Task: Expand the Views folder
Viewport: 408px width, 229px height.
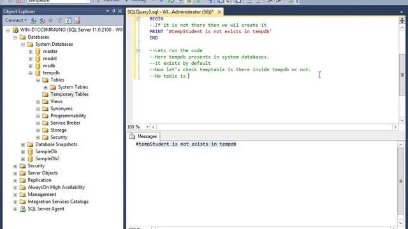Action: pyautogui.click(x=38, y=102)
